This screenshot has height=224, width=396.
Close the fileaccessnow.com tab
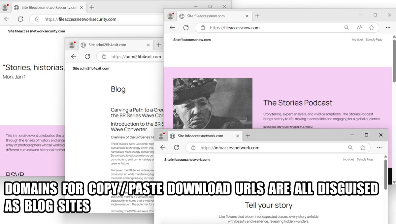coord(247,16)
